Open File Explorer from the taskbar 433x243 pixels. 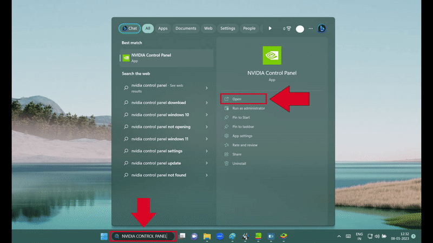click(x=207, y=236)
